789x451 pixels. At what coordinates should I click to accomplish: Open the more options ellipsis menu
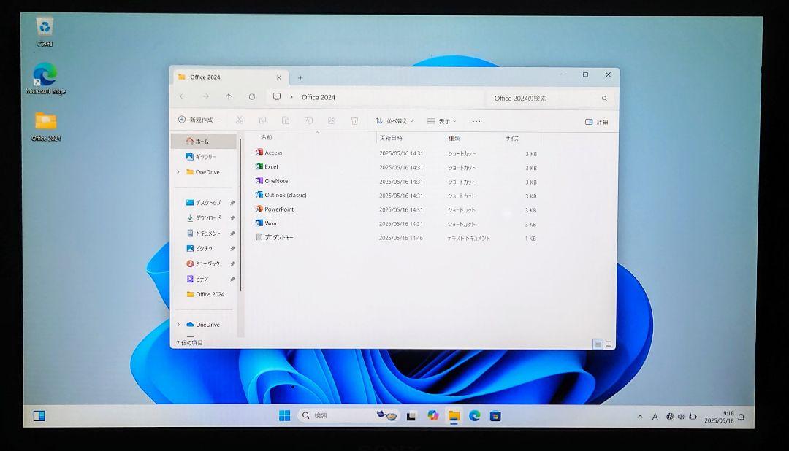476,121
